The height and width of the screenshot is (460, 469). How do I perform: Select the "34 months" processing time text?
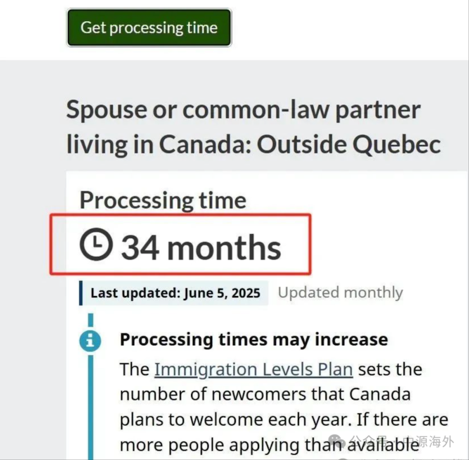201,247
